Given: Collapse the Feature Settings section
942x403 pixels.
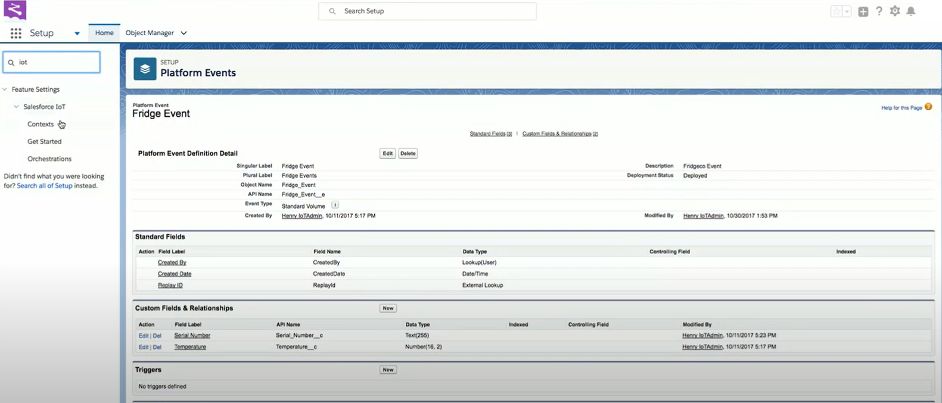Looking at the screenshot, I should click(5, 89).
